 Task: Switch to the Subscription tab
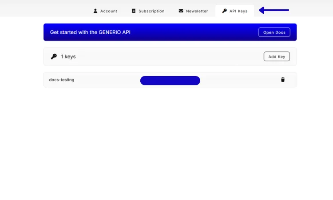pyautogui.click(x=148, y=11)
